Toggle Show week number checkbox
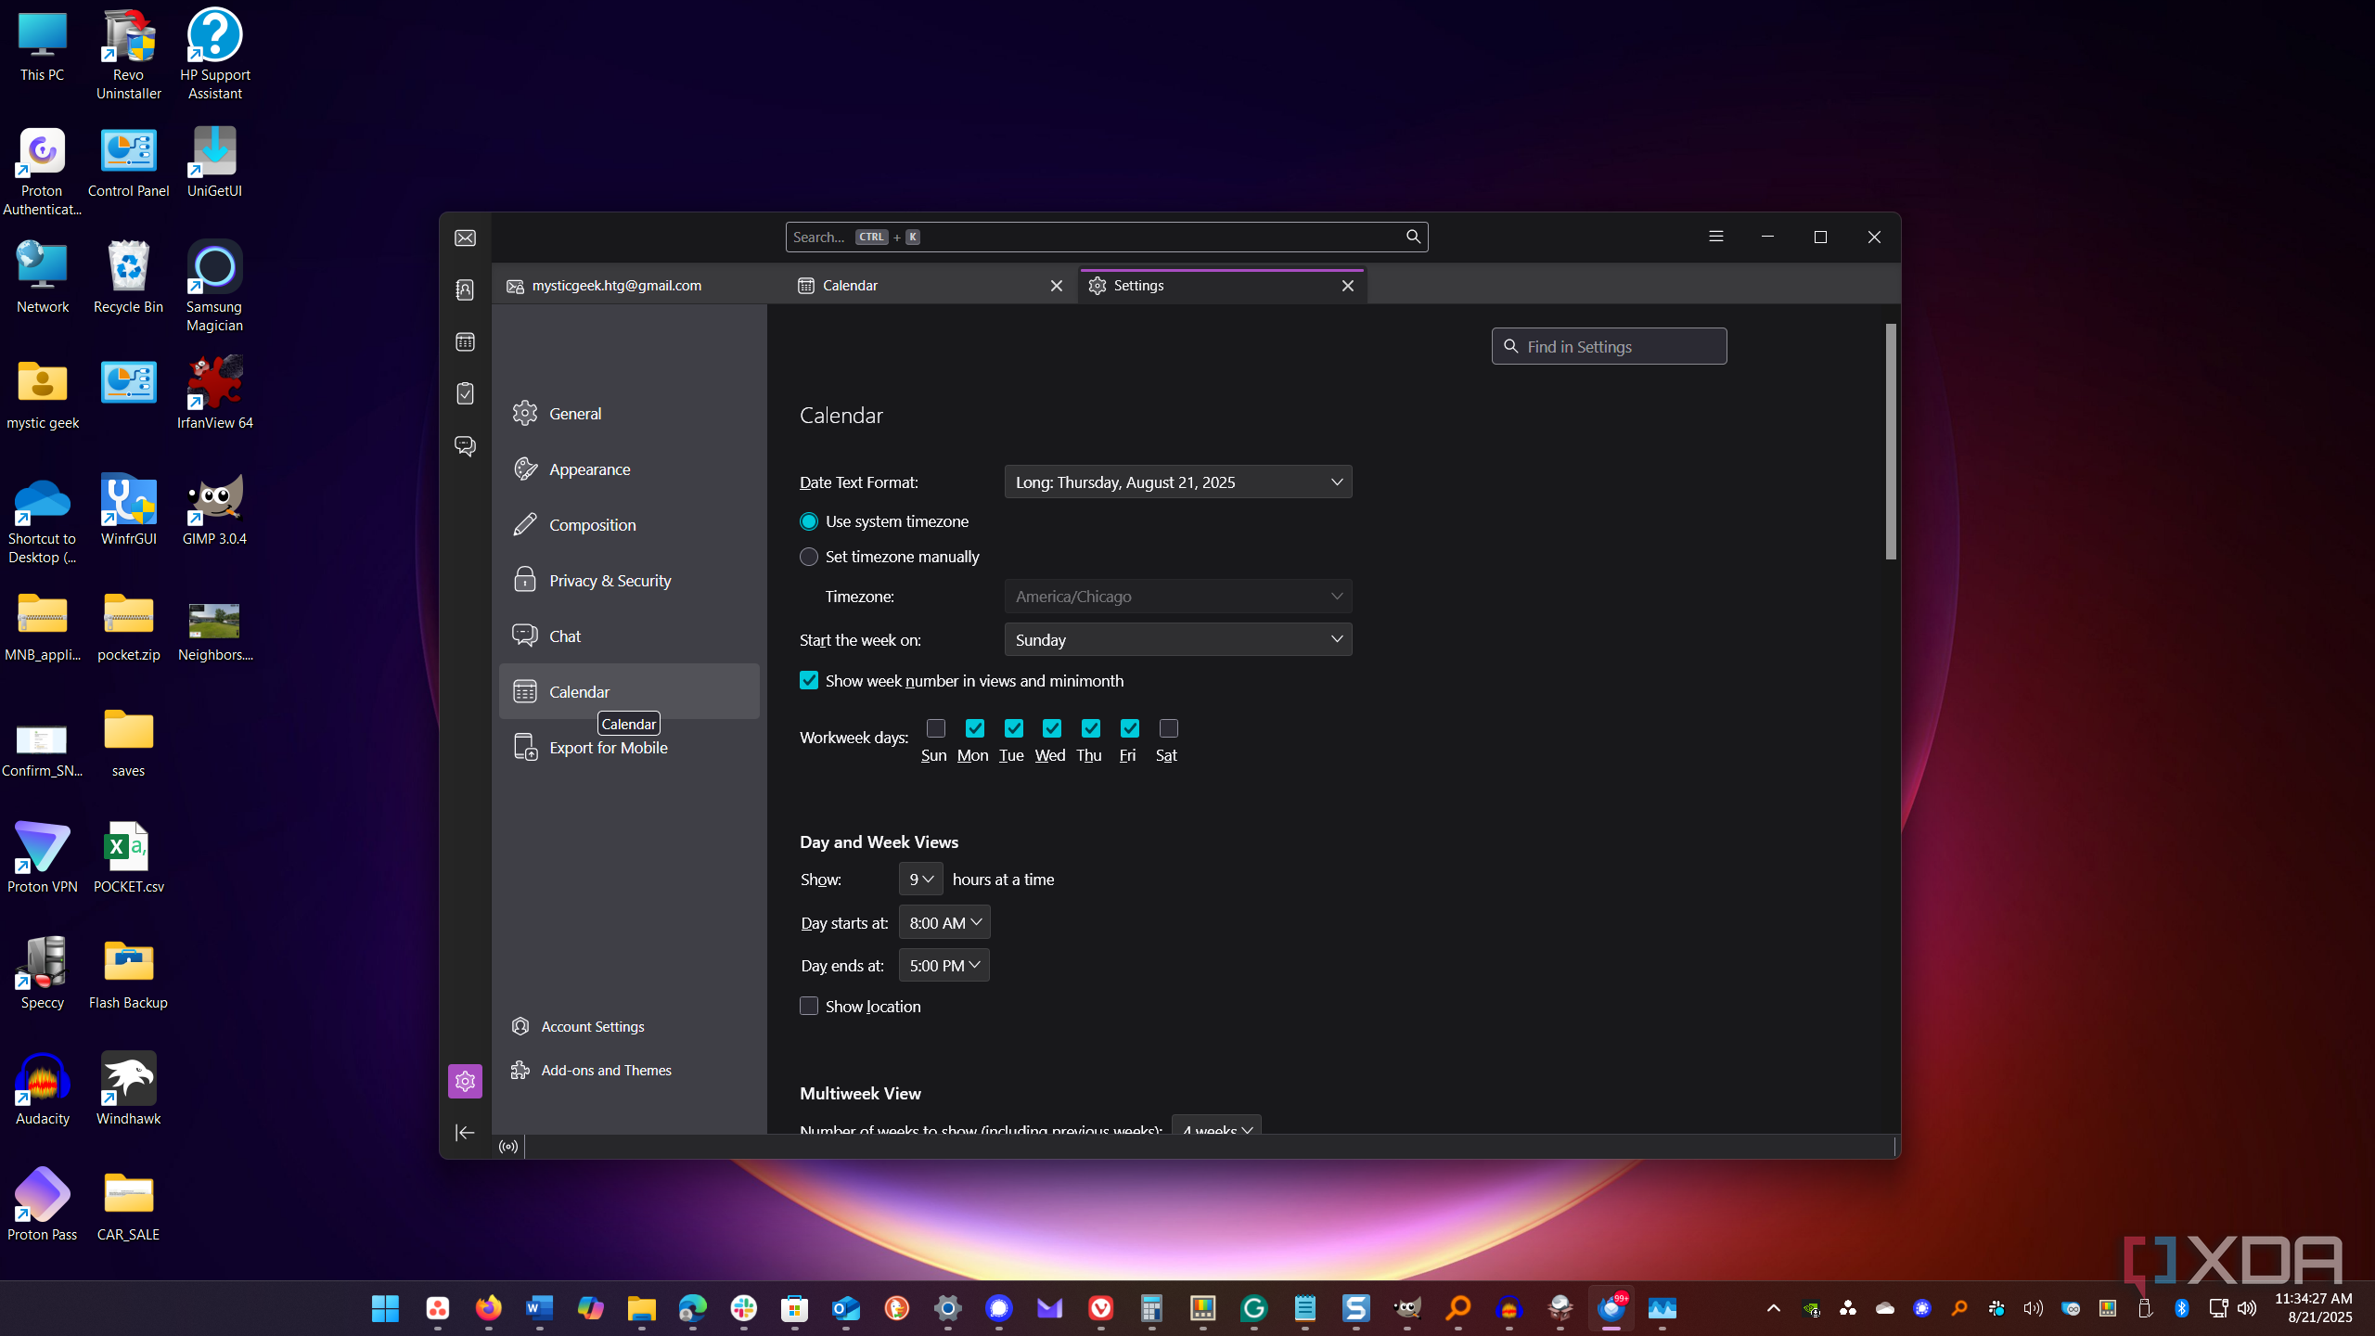Viewport: 2375px width, 1336px height. 809,681
